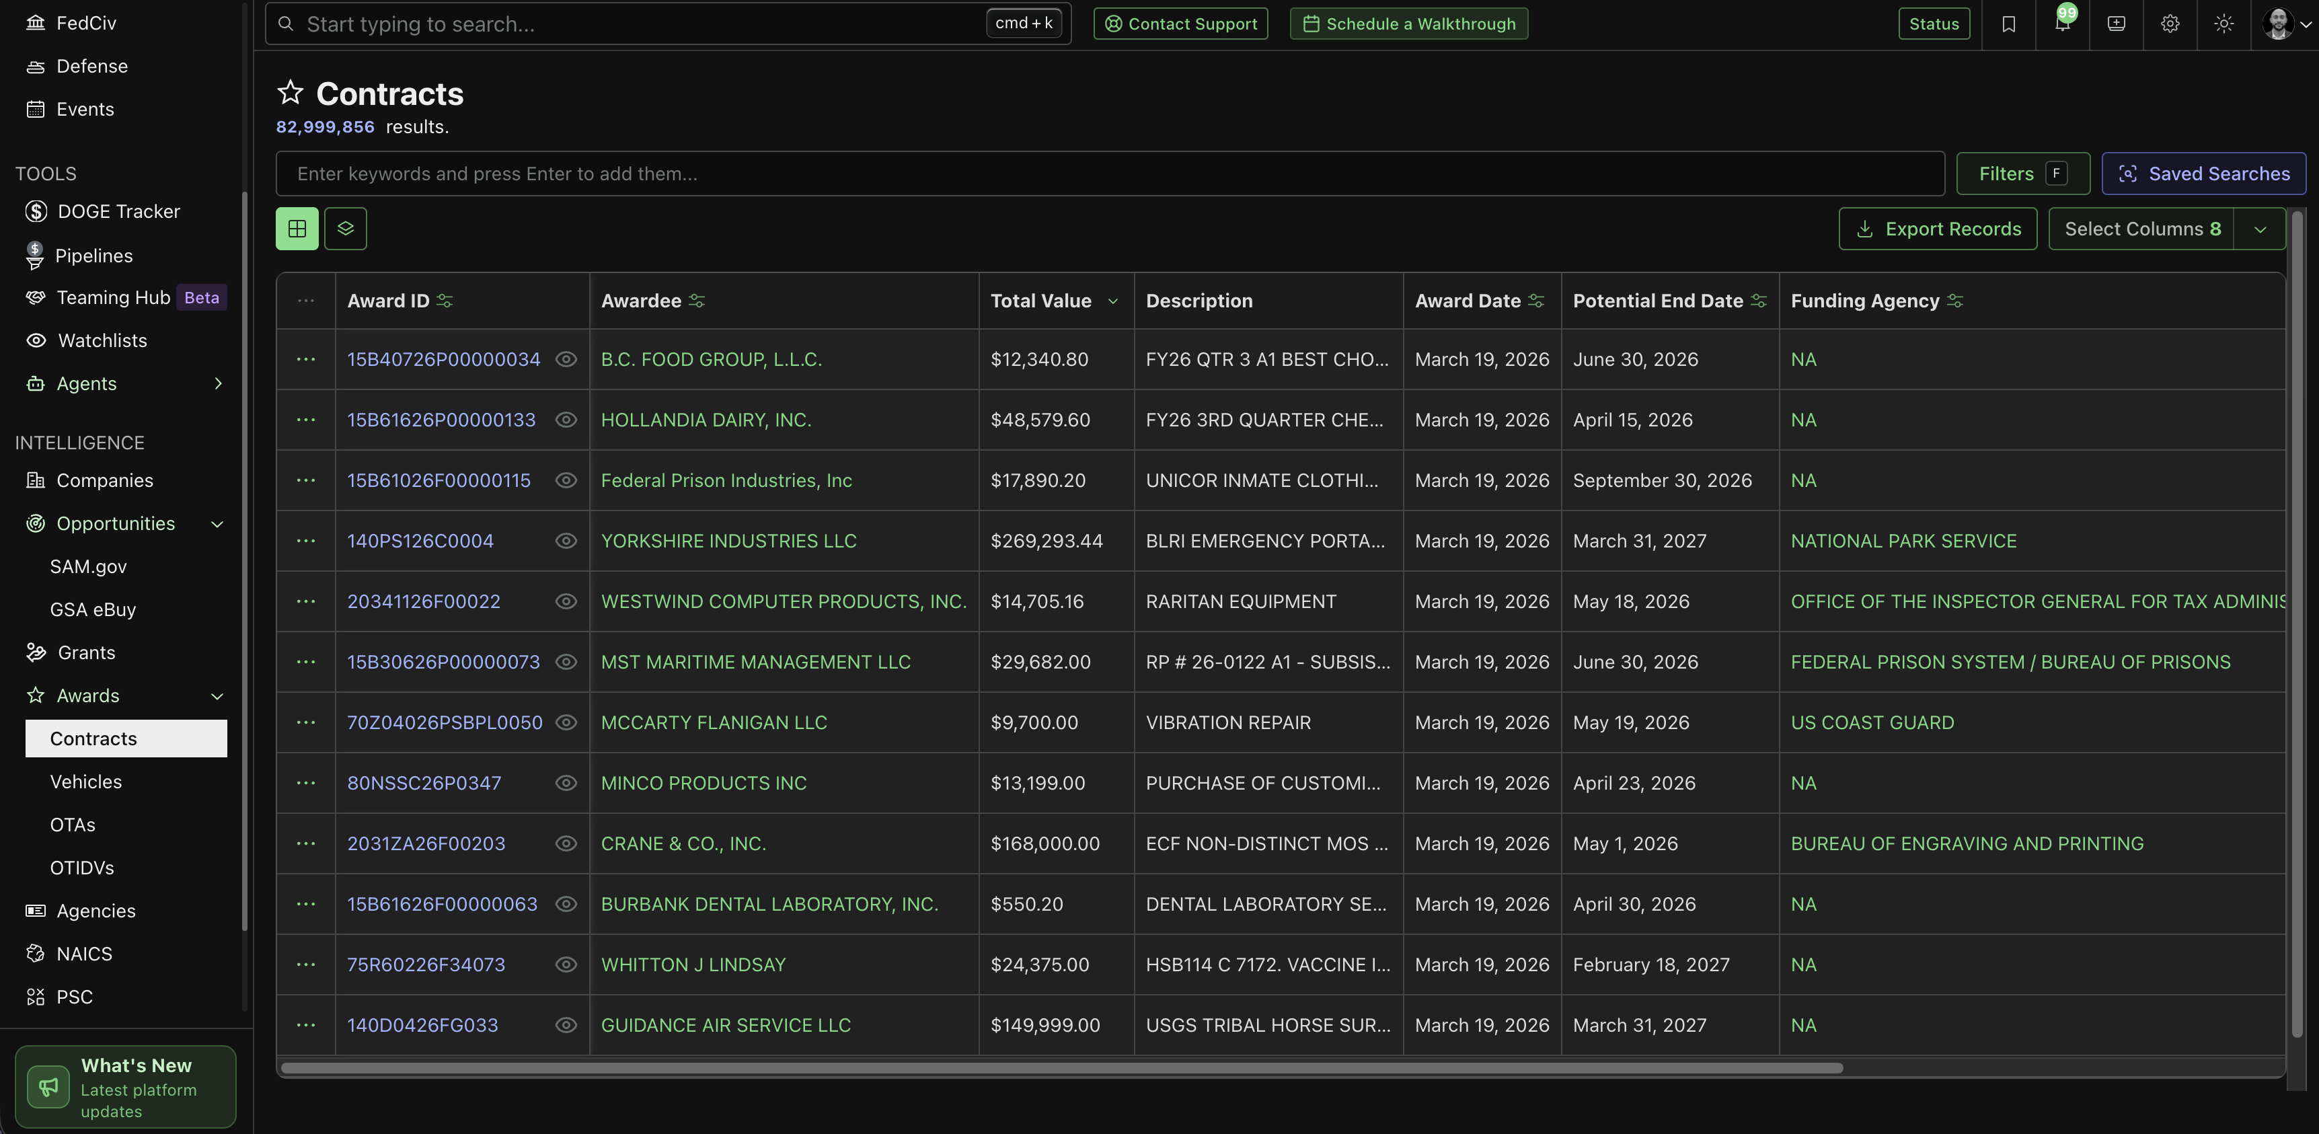
Task: Watch award 15B61026F00000115 via eye icon
Action: point(566,481)
